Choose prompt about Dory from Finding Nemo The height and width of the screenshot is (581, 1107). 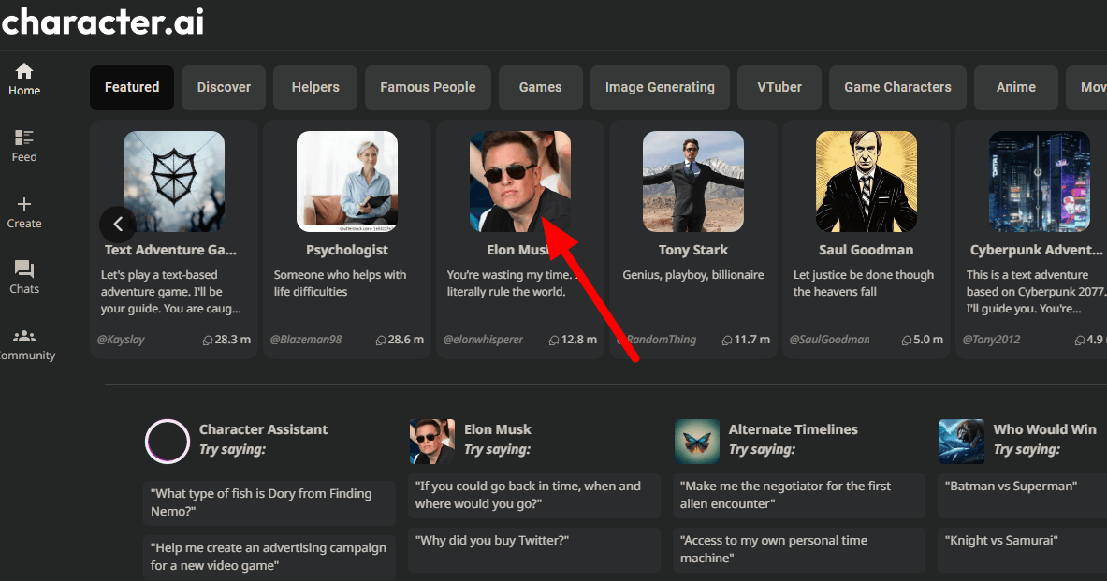pyautogui.click(x=269, y=502)
